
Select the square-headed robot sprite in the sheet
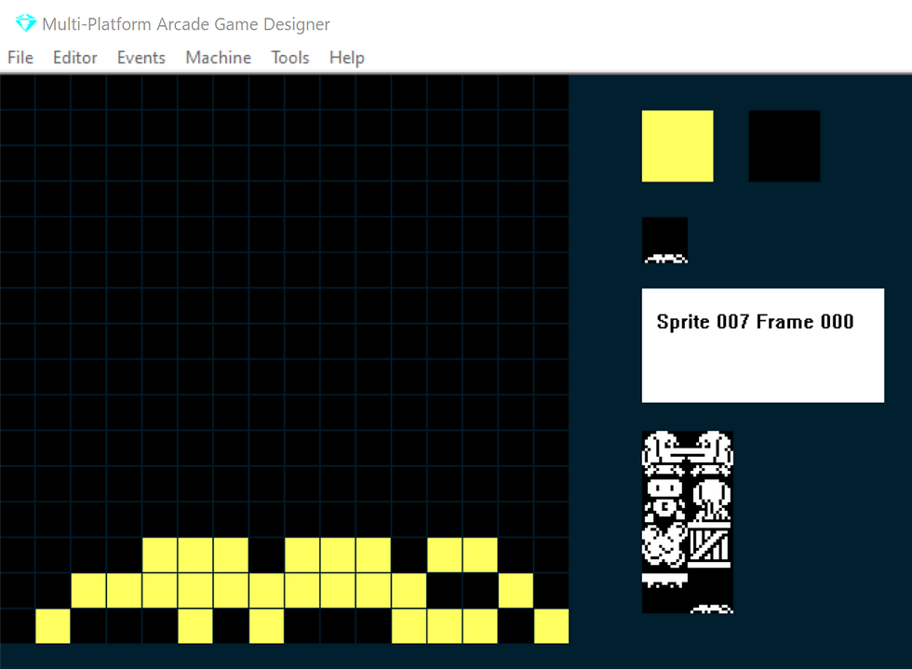tap(664, 500)
